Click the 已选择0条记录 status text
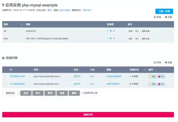 click(x=90, y=93)
